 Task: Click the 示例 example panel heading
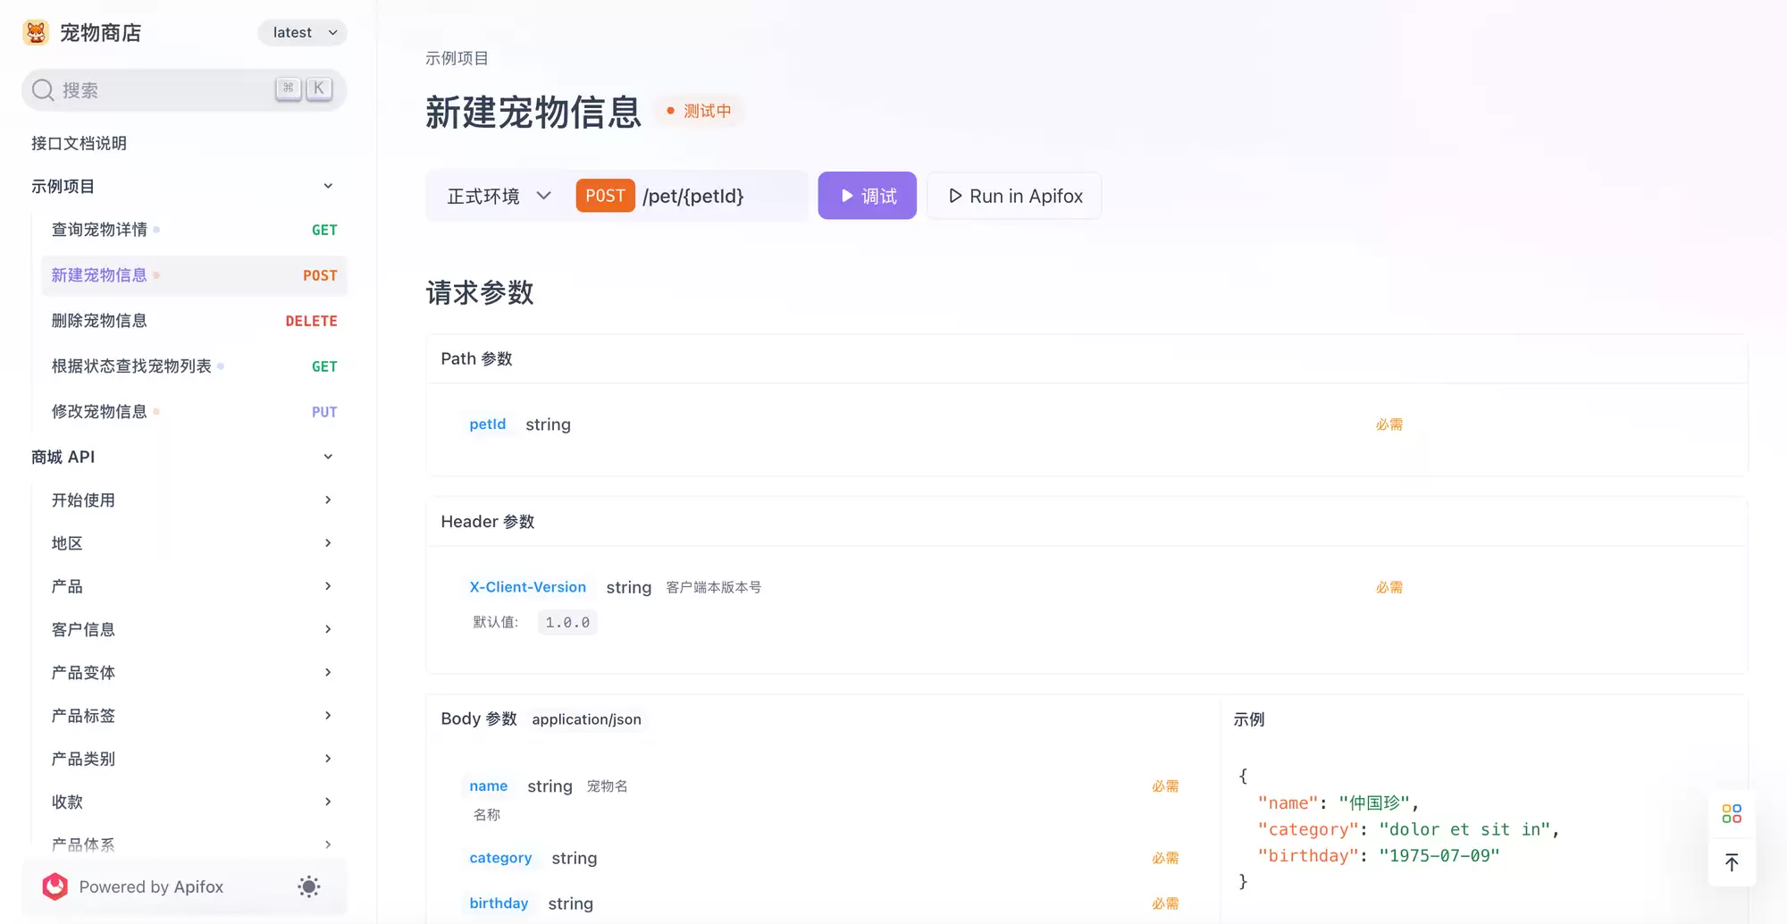click(1249, 719)
